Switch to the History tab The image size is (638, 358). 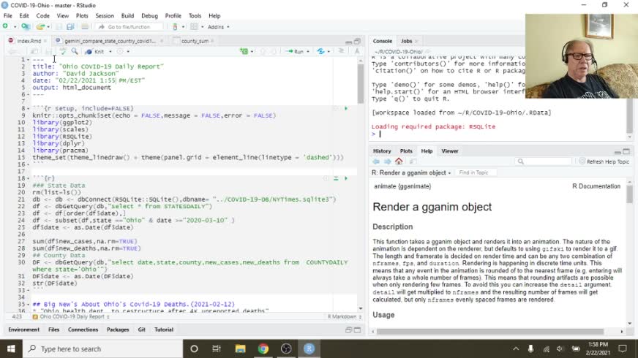pos(382,151)
